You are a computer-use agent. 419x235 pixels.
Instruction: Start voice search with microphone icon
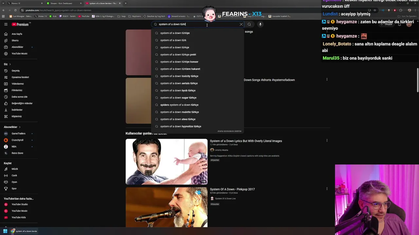[260, 24]
